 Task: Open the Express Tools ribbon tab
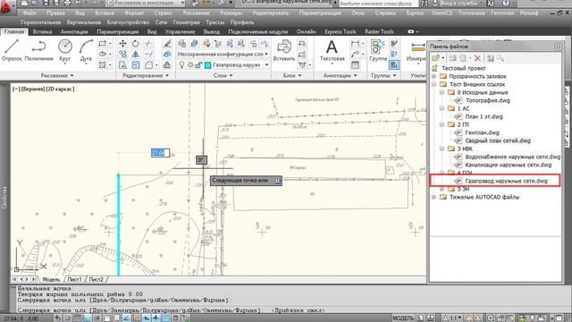341,32
